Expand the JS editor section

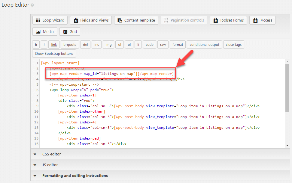coord(160,165)
